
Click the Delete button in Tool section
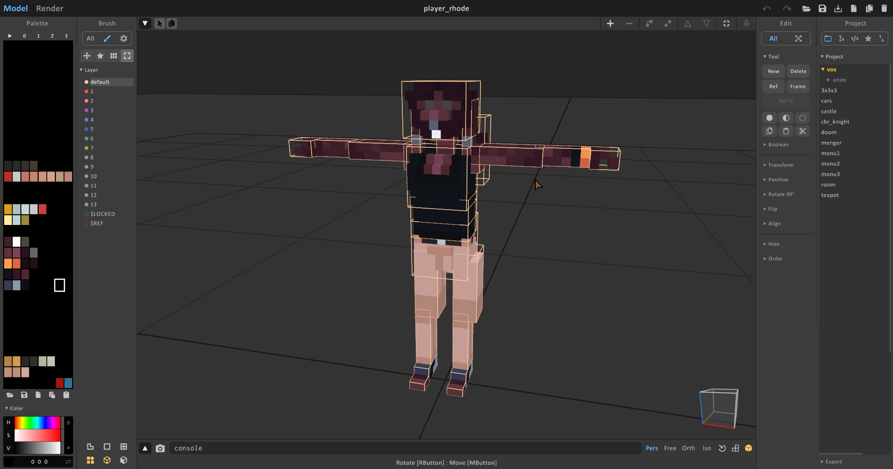pyautogui.click(x=798, y=71)
